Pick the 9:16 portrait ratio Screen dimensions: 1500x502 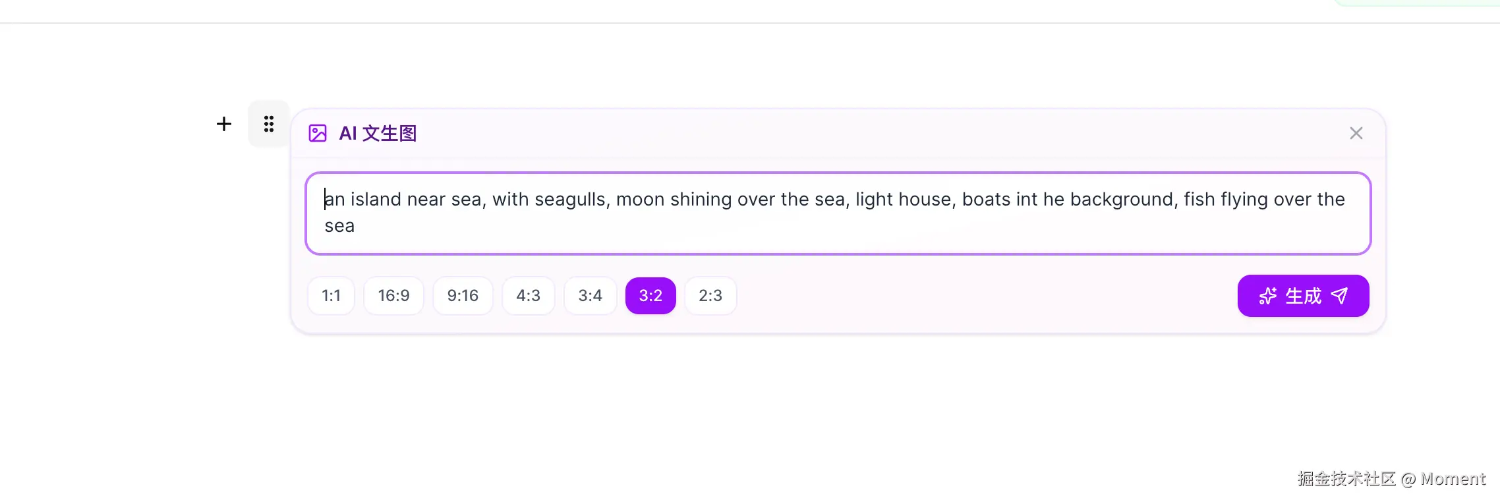(463, 296)
